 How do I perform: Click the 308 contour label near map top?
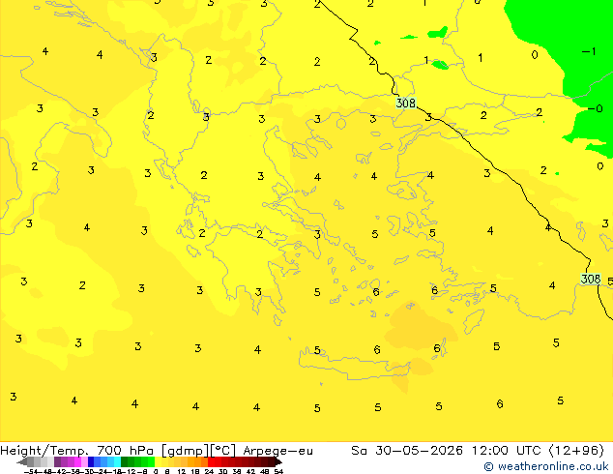click(405, 103)
